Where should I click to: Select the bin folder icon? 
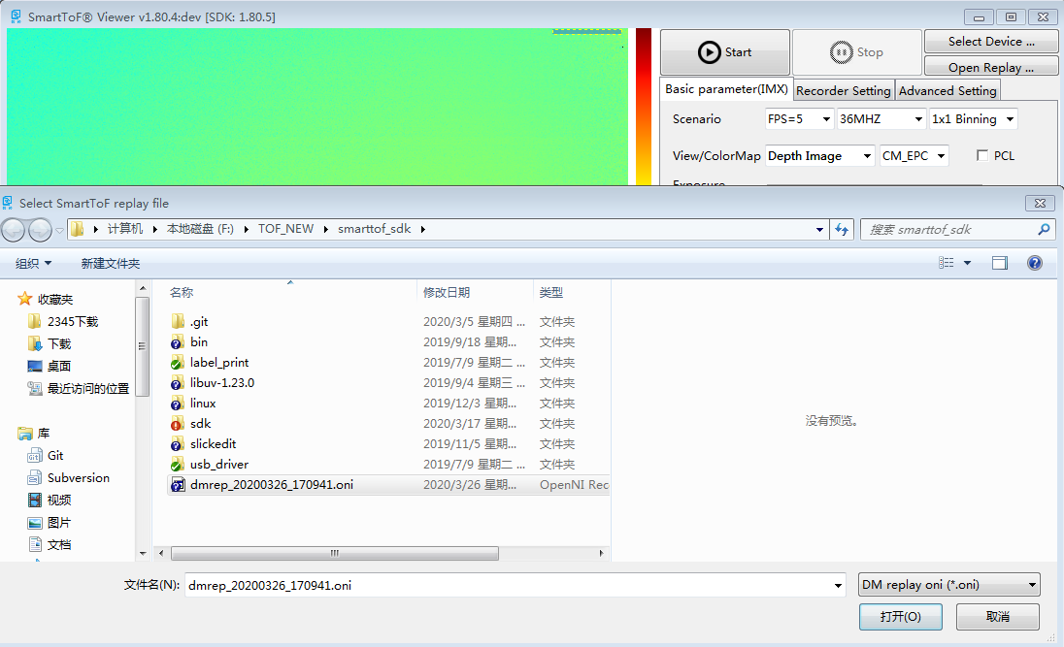tap(178, 341)
